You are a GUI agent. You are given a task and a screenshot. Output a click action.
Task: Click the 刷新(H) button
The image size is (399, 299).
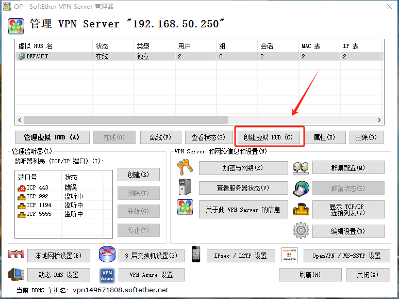point(310,275)
